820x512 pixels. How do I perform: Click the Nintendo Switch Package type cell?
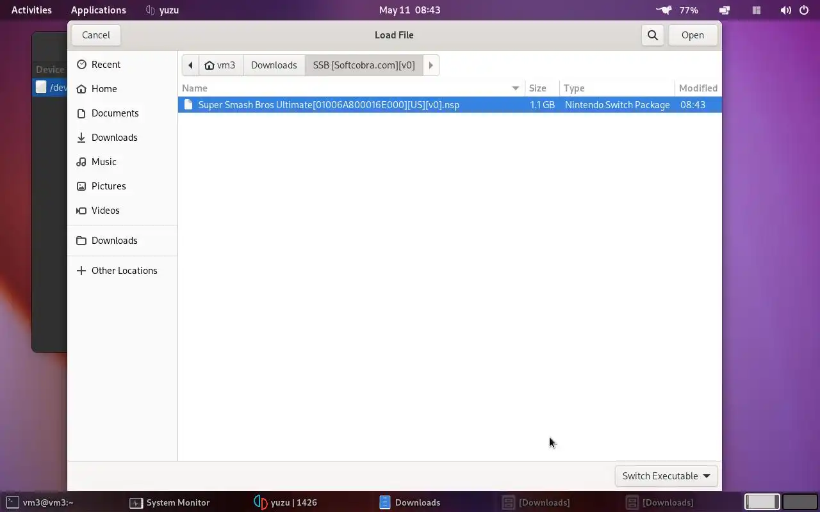click(x=617, y=105)
